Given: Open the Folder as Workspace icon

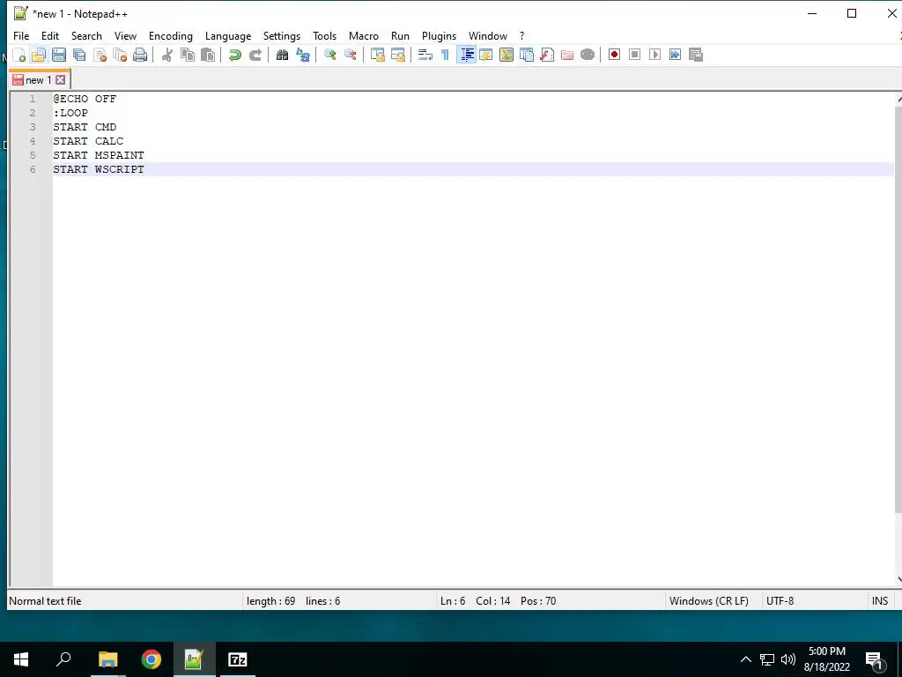Looking at the screenshot, I should coord(567,55).
